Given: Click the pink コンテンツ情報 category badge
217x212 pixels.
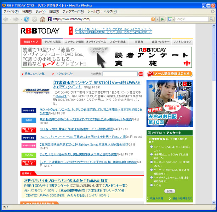Looking at the screenshot, I should pos(29,146).
